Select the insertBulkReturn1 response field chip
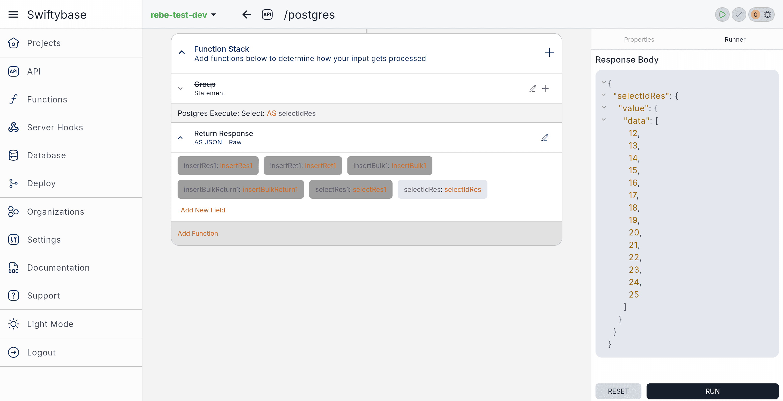This screenshot has height=401, width=783. point(241,190)
